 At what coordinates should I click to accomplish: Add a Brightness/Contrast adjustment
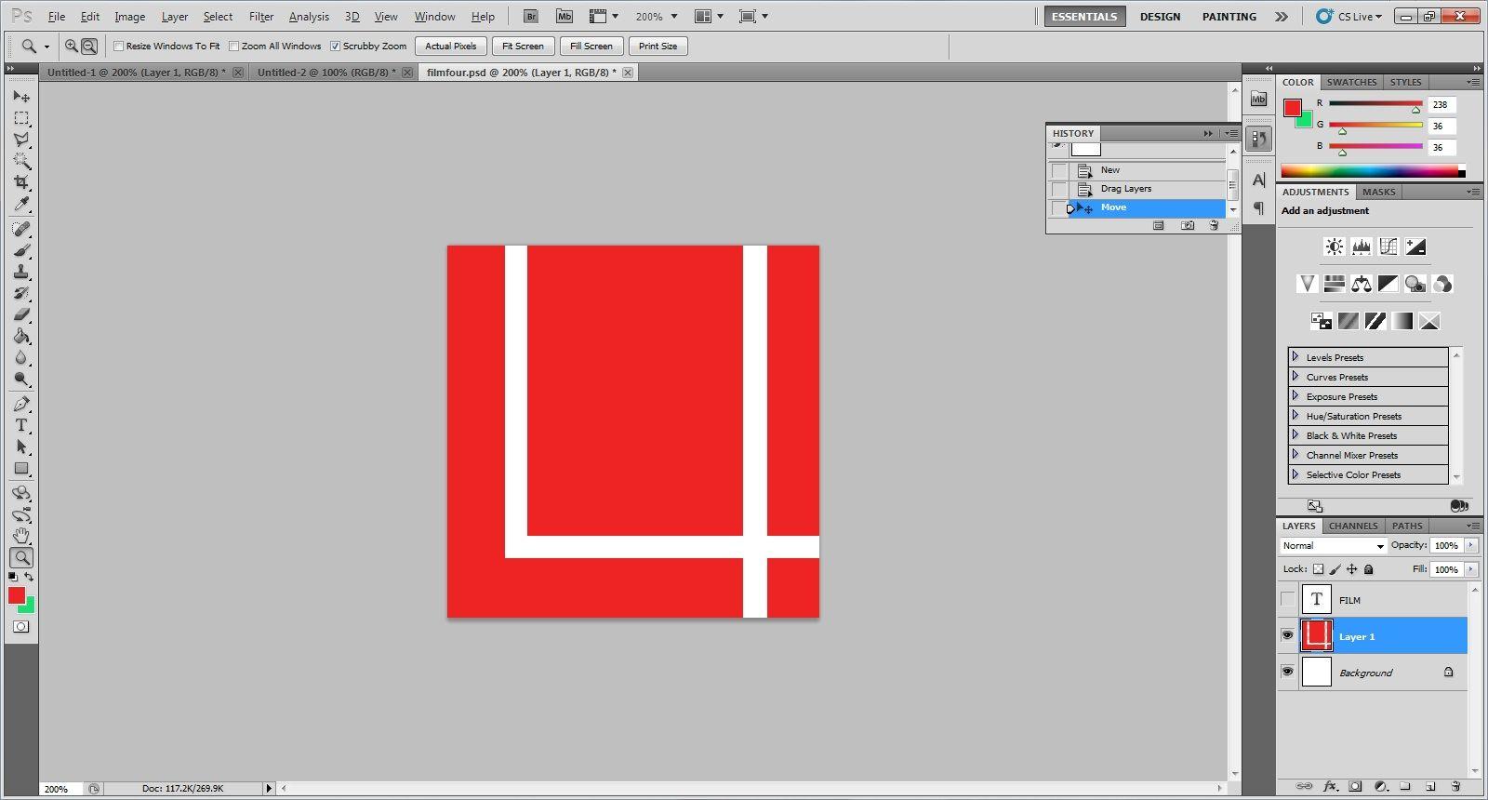coord(1334,247)
